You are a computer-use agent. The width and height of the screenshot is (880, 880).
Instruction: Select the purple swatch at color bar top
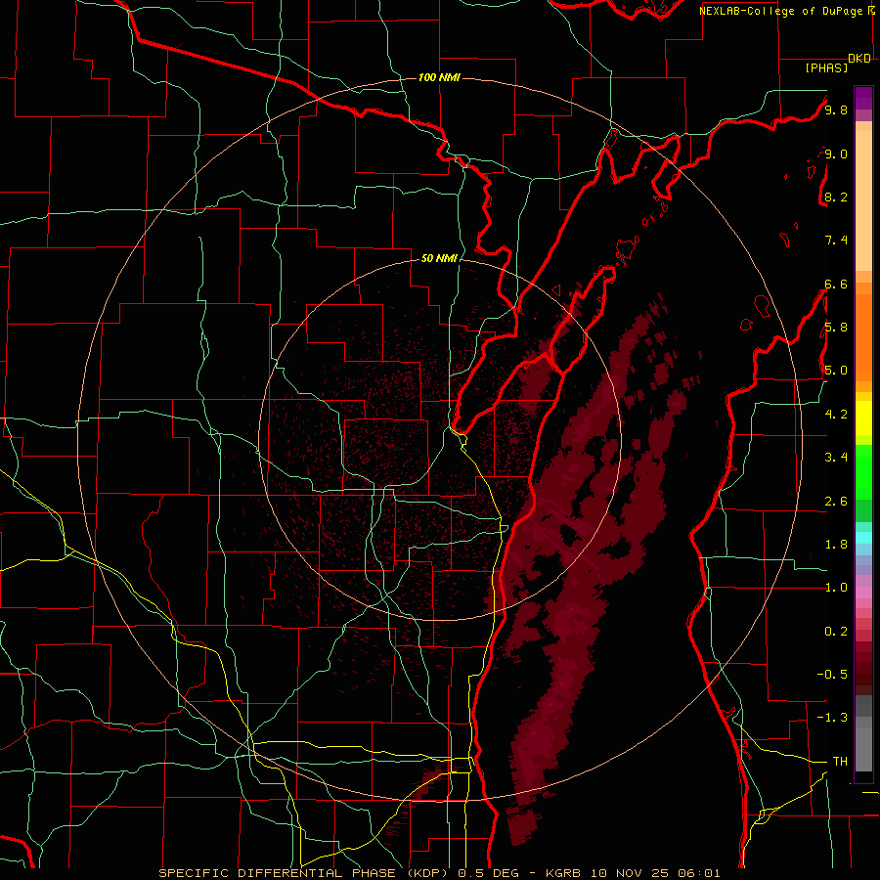point(863,98)
